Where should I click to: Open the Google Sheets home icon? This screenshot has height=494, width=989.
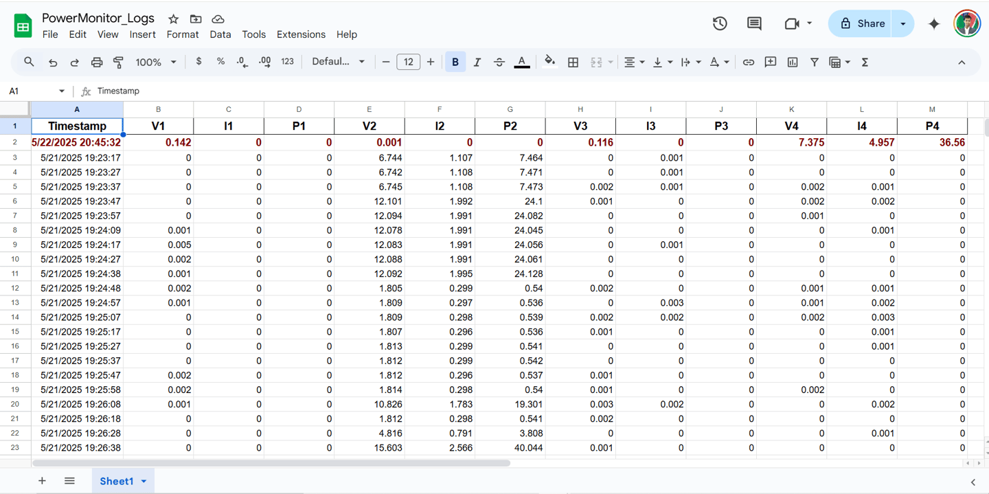coord(23,26)
